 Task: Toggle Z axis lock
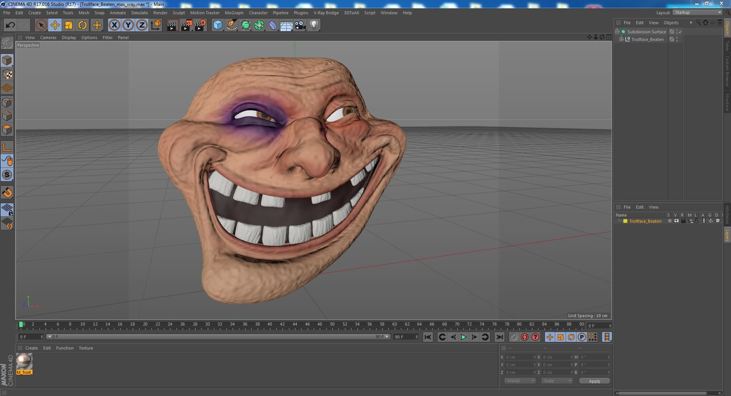pyautogui.click(x=142, y=26)
